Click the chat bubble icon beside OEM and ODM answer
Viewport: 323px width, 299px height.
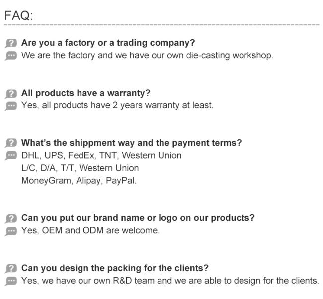11,231
